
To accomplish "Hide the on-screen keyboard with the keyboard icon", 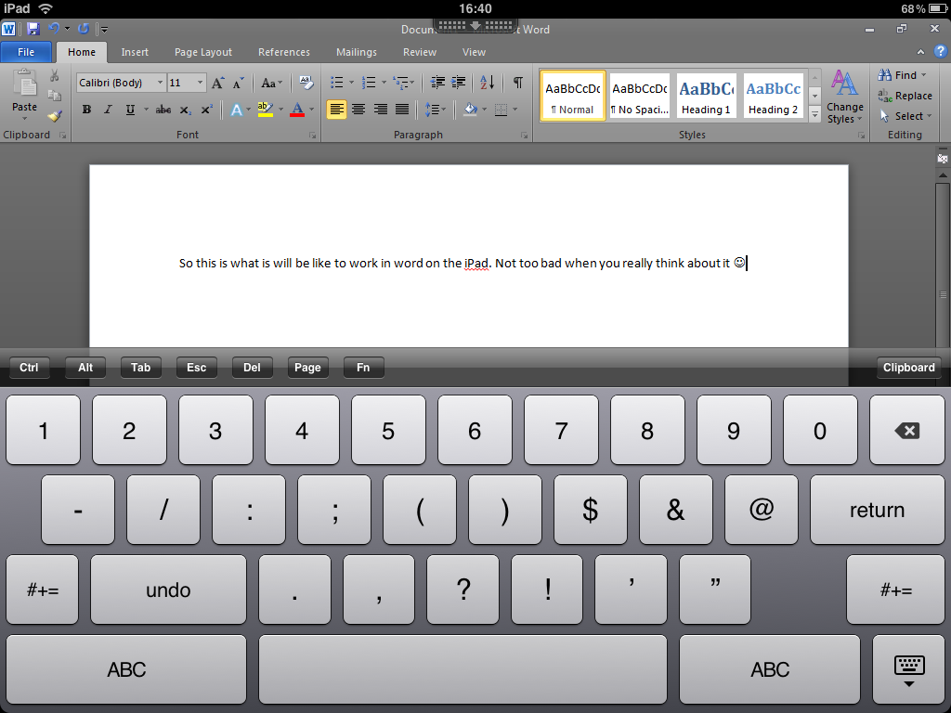I will pyautogui.click(x=909, y=669).
